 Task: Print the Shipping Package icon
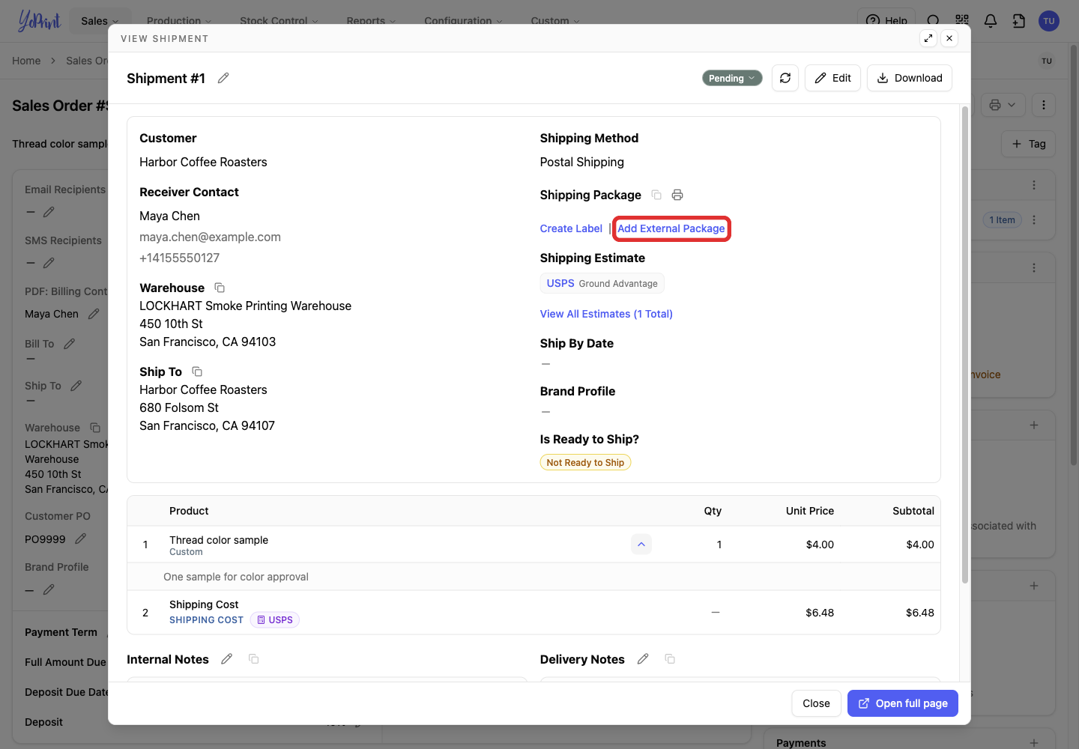point(677,195)
